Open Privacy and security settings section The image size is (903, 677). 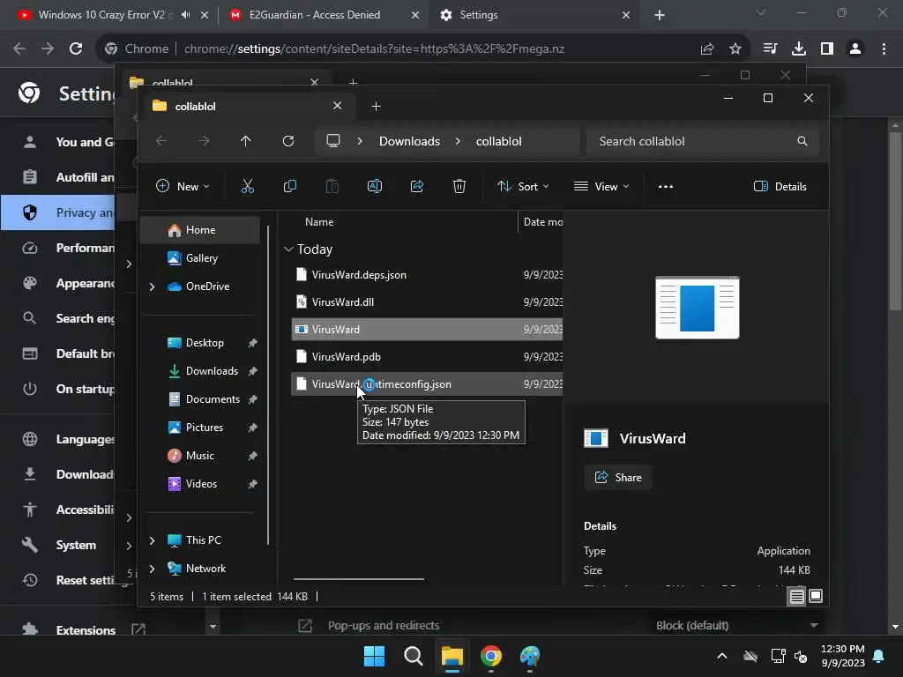pyautogui.click(x=57, y=212)
